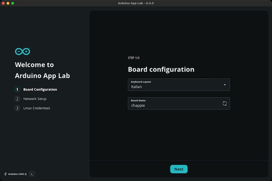
Task: Click the green maximize window button
Action: (x=13, y=3)
